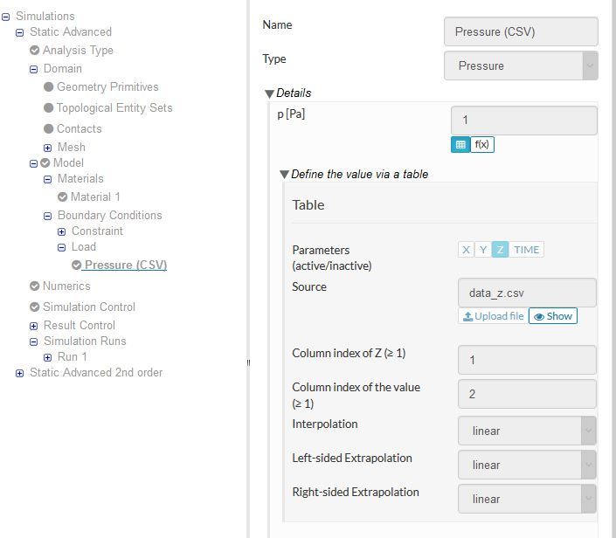616x538 pixels.
Task: Click the checkmark icon beside Numerics
Action: (x=35, y=286)
